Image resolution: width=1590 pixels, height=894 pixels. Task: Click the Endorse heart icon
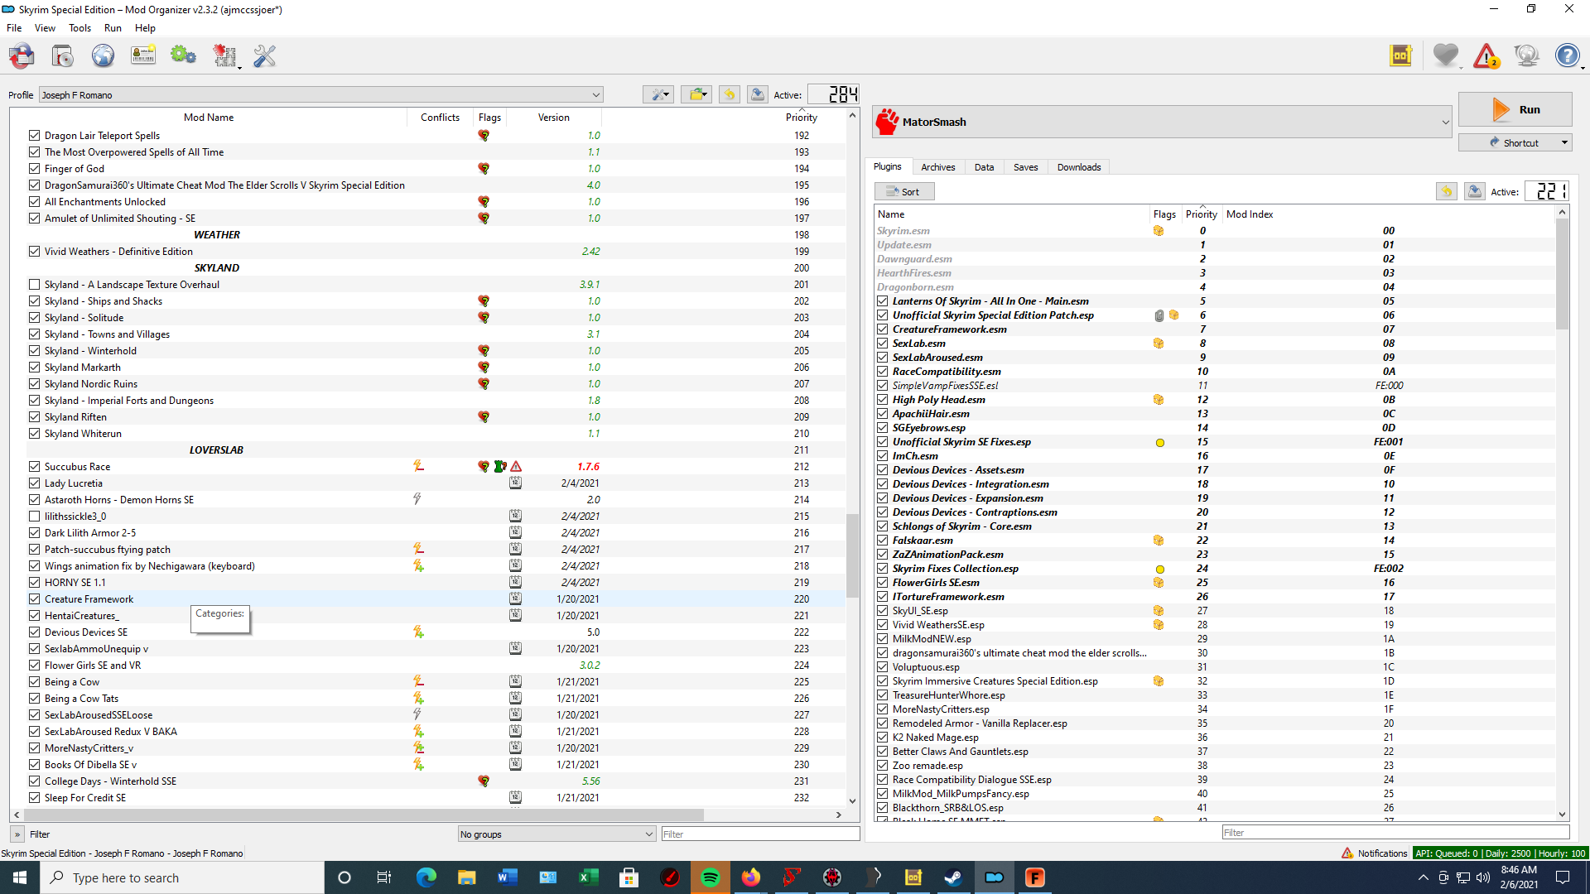click(1446, 56)
